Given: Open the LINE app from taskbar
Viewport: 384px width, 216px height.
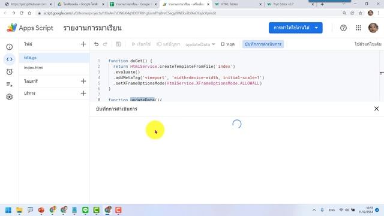Looking at the screenshot, I should click(x=85, y=210).
